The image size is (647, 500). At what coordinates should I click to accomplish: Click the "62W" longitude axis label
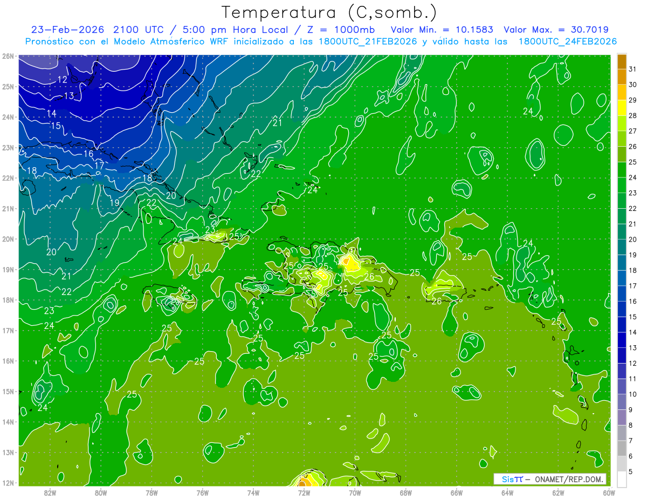coord(557,492)
